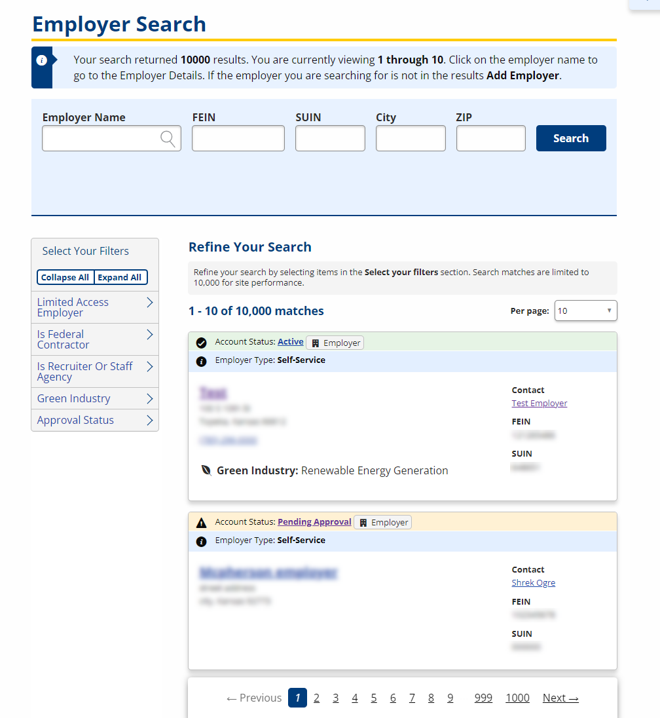Click the building icon in Pending Approval badge

pyautogui.click(x=363, y=523)
